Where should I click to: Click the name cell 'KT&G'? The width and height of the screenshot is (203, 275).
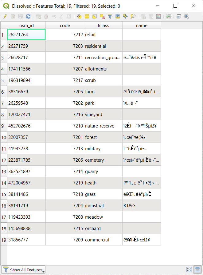[142, 206]
